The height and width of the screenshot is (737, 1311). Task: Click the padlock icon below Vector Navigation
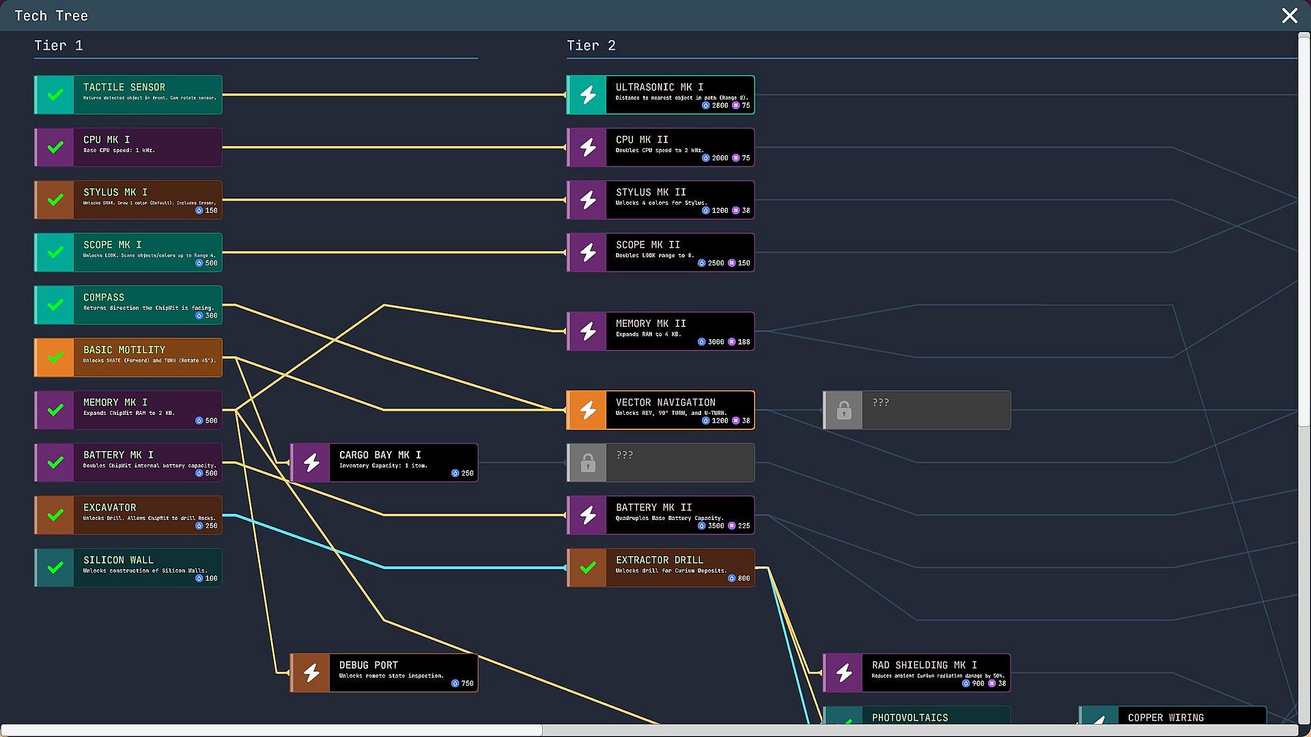click(x=588, y=463)
